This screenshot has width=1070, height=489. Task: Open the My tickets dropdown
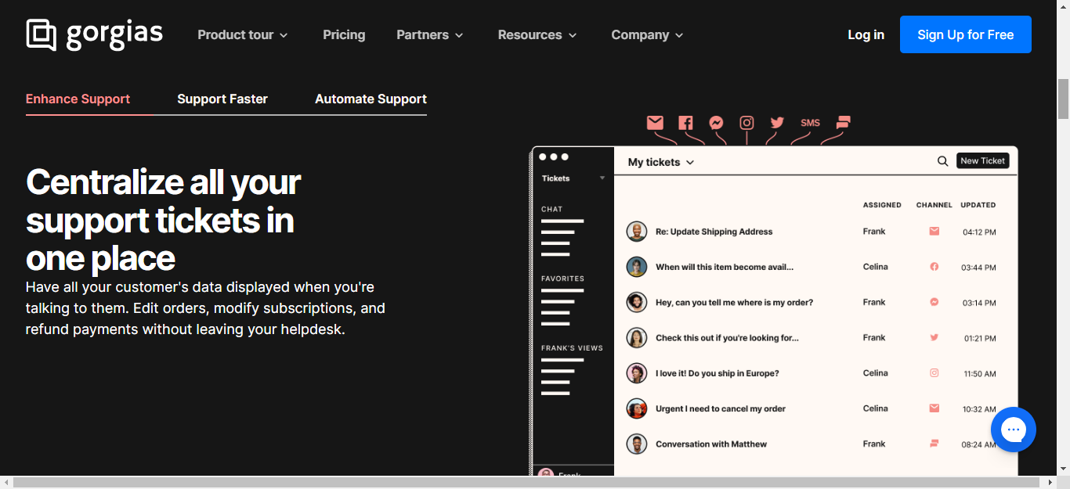[661, 162]
